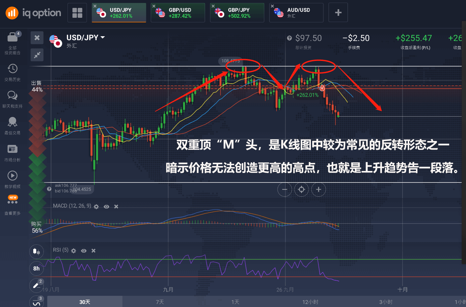
Task: Remove the MACD indicator
Action: tap(116, 207)
